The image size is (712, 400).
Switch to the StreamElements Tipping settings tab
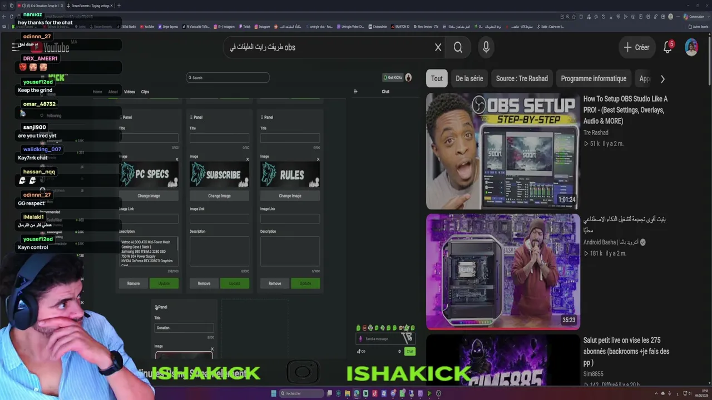click(x=89, y=6)
